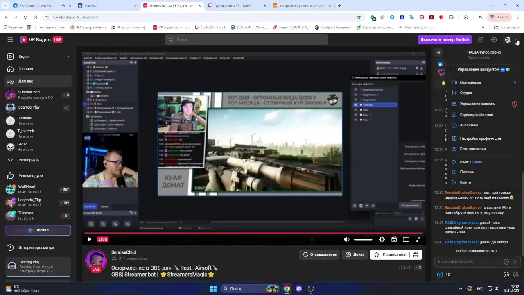524x295 pixels.
Task: Show hidden bookmarks with double chevron
Action: (483, 27)
